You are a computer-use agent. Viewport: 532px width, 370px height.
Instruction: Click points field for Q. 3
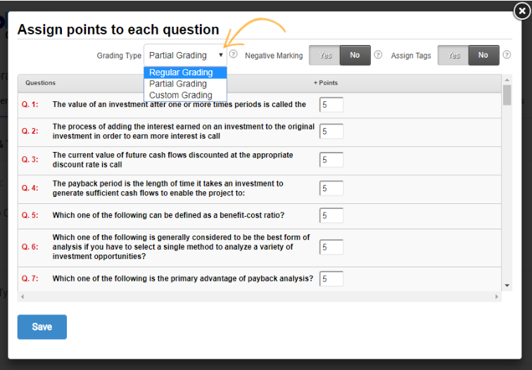pyautogui.click(x=331, y=160)
